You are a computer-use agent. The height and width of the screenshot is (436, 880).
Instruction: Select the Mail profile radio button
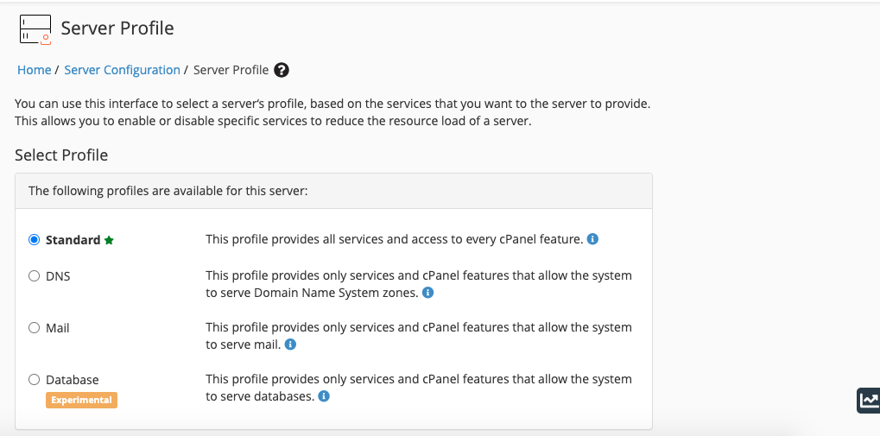click(35, 328)
